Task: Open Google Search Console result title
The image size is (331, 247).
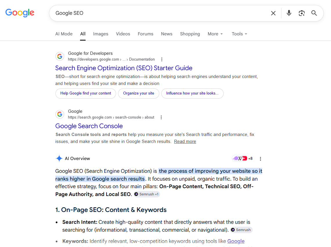Action: pos(89,126)
